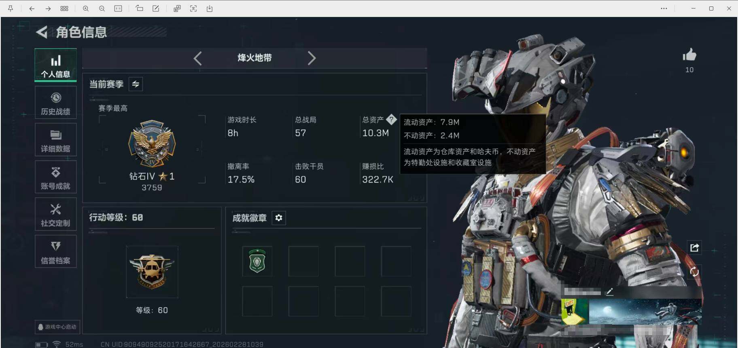Click the 52ms network latency indicator
Screen dimensions: 738x348
(x=74, y=344)
